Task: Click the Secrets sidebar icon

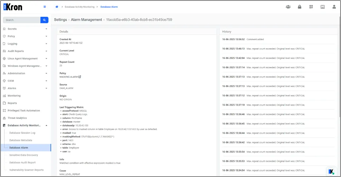Action: tap(4, 29)
